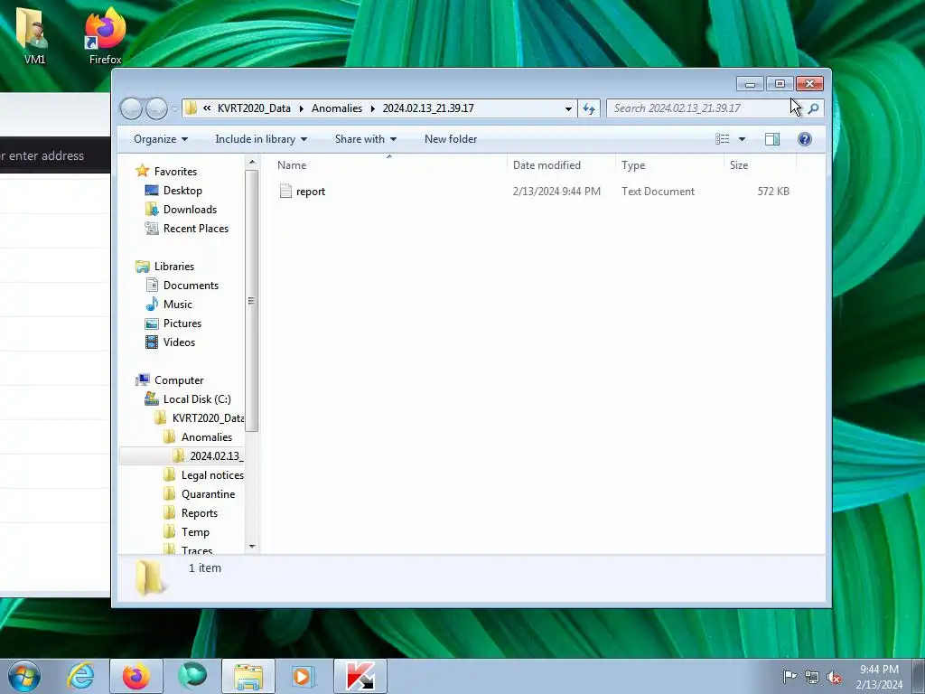
Task: Show hidden breadcrumb path chevrons
Action: 207,108
